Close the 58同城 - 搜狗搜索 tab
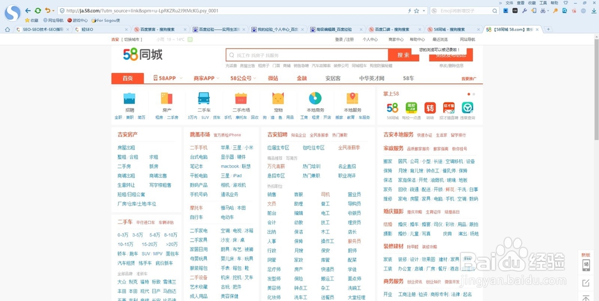This screenshot has width=599, height=301. [478, 29]
